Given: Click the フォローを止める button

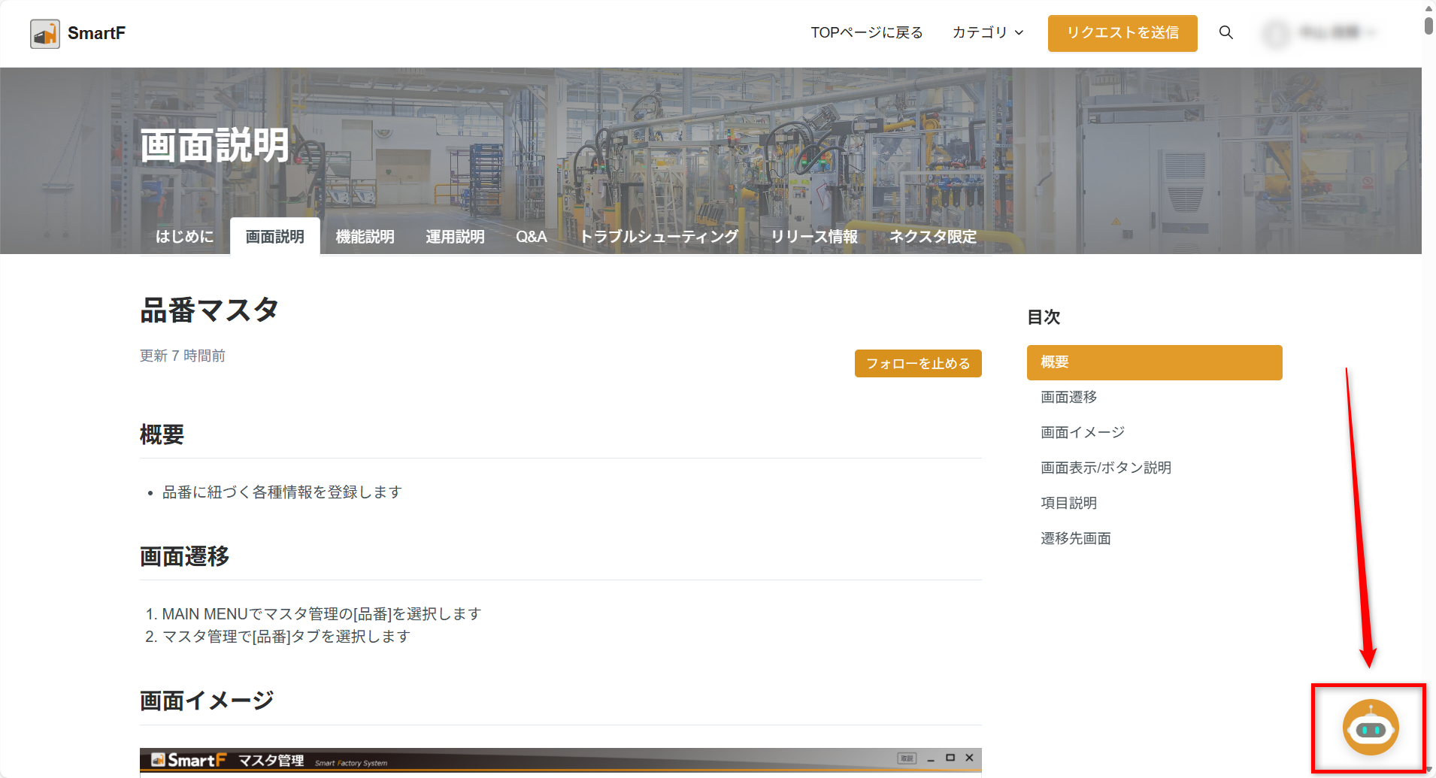Looking at the screenshot, I should [917, 363].
